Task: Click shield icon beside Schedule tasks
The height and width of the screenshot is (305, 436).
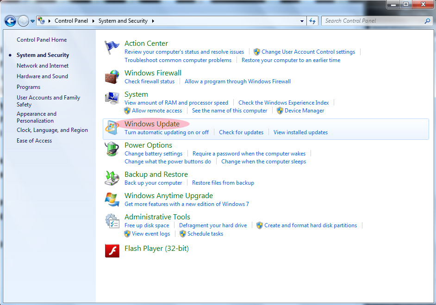Action: (183, 234)
